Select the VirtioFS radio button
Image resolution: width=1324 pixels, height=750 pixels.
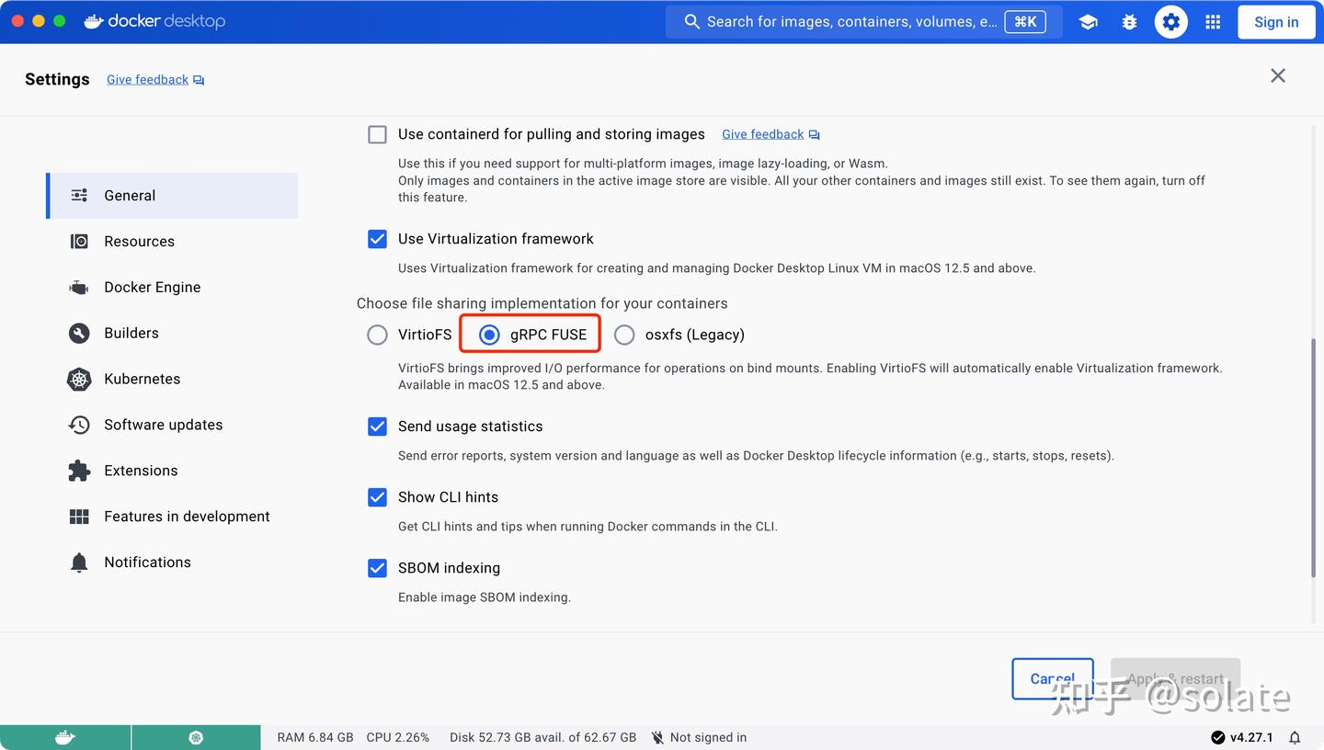[x=377, y=335]
